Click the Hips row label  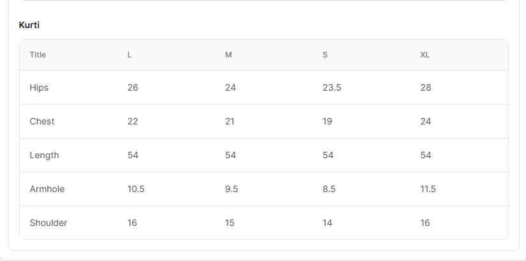(x=39, y=87)
